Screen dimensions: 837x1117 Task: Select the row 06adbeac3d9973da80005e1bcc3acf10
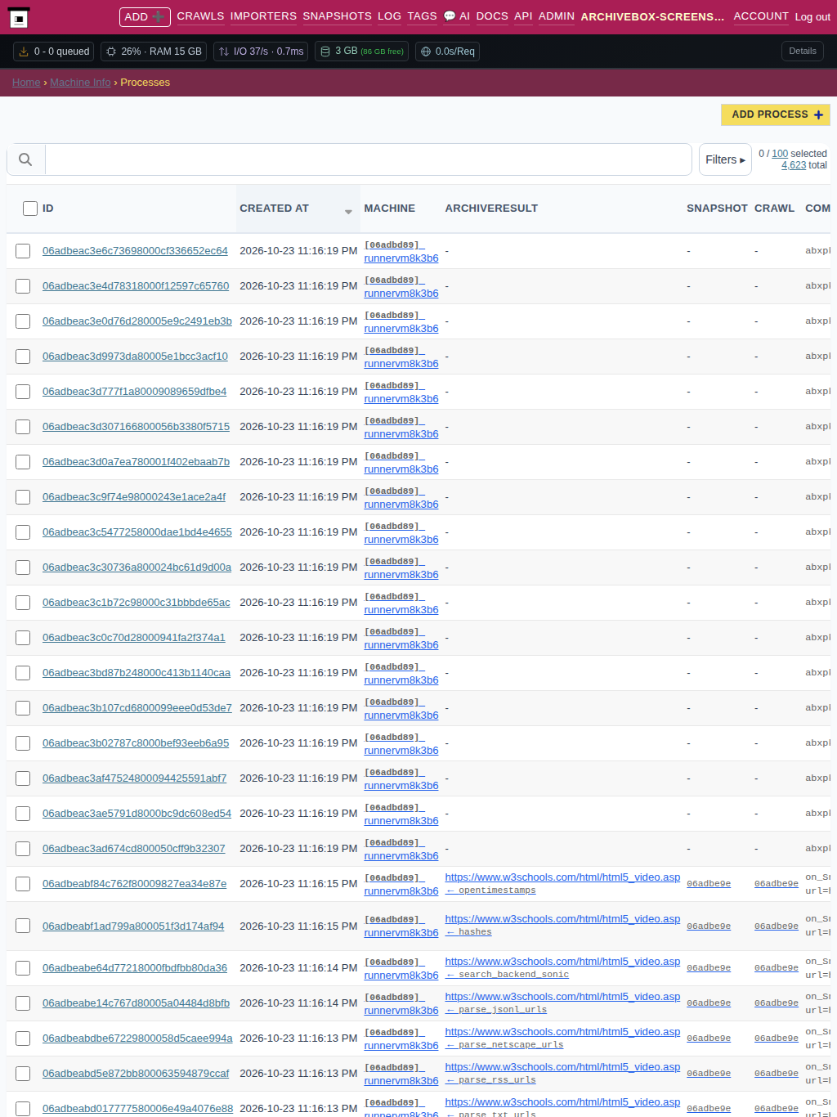tap(23, 357)
